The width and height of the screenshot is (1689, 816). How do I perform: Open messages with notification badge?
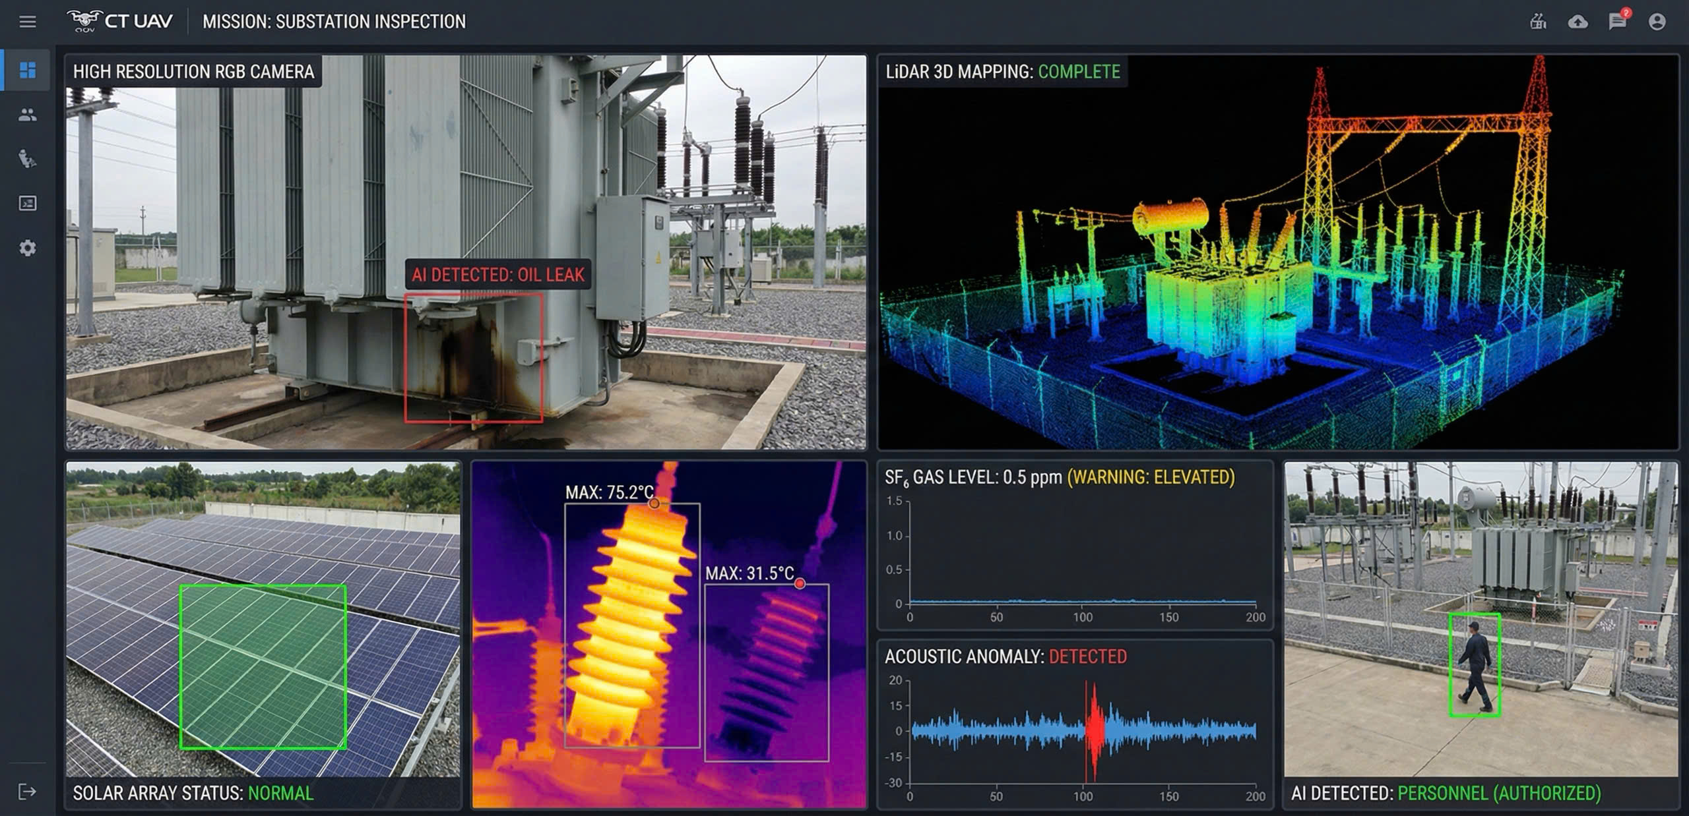point(1617,22)
